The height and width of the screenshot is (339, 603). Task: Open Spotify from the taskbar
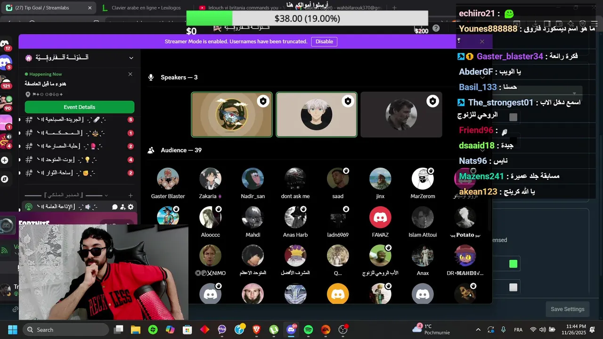pos(308,330)
